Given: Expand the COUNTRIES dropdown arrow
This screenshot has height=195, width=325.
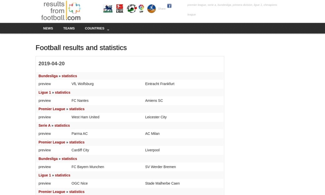Looking at the screenshot, I should coord(108,30).
